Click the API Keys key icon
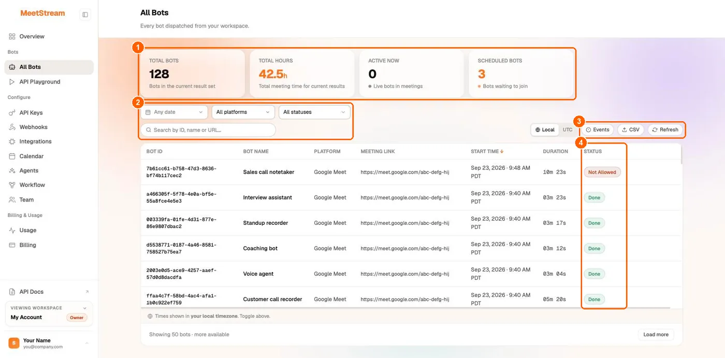The image size is (725, 358). 12,112
